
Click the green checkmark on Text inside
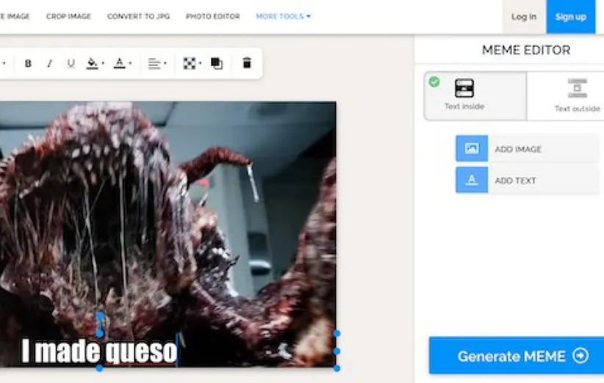pos(434,81)
